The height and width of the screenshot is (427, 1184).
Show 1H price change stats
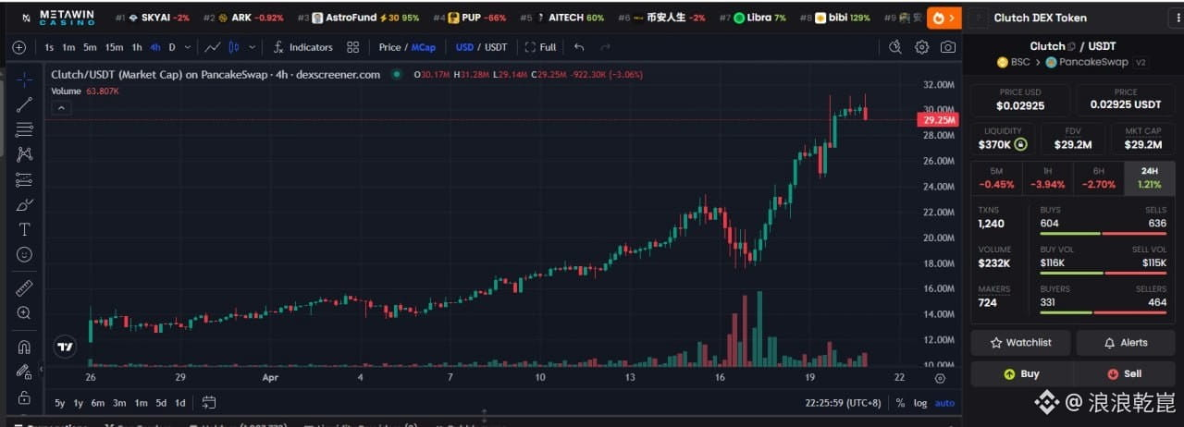(1047, 177)
